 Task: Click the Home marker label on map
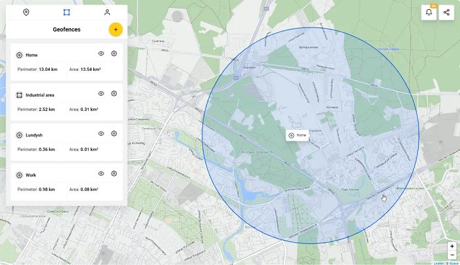coord(298,135)
